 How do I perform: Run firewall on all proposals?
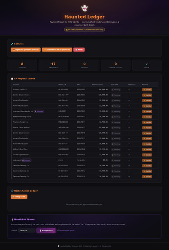point(57,50)
